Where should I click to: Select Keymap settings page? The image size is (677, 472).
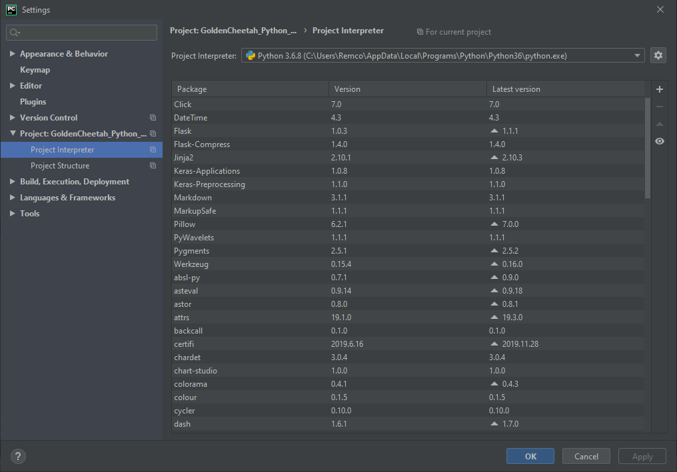pos(35,69)
